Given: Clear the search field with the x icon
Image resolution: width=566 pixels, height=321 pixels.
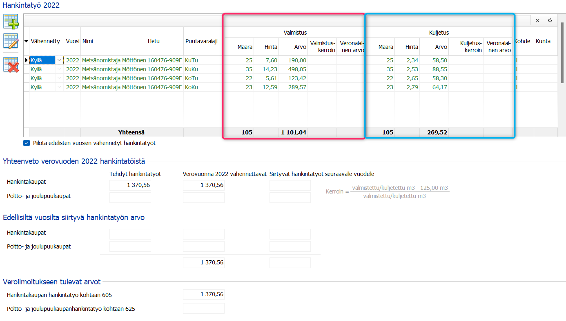Looking at the screenshot, I should (x=537, y=20).
